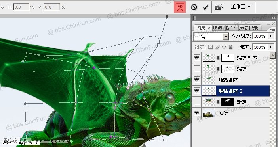Commit the transform with the checkmark icon
This screenshot has width=278, height=147.
[206, 7]
